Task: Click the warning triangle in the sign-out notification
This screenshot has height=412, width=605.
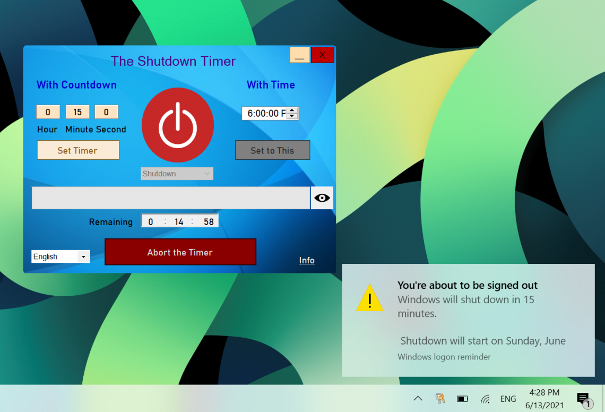Action: 370,298
